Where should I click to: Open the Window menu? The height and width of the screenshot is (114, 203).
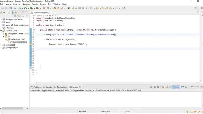coord(57,4)
